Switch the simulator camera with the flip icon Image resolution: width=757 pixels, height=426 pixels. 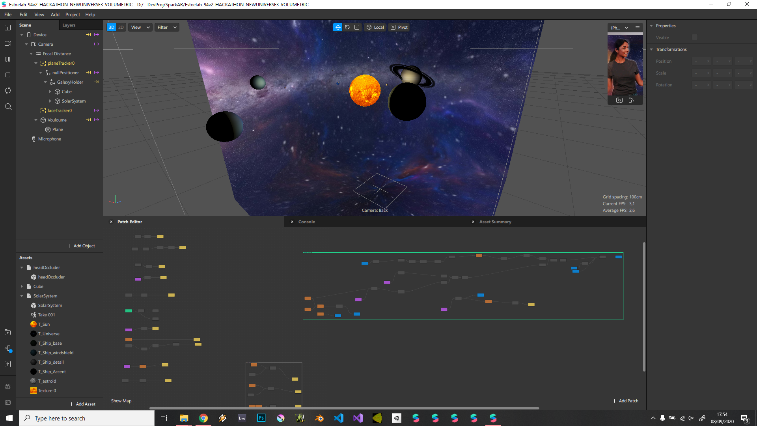(x=619, y=100)
